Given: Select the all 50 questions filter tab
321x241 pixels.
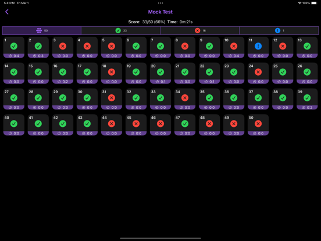Looking at the screenshot, I should click(42, 30).
